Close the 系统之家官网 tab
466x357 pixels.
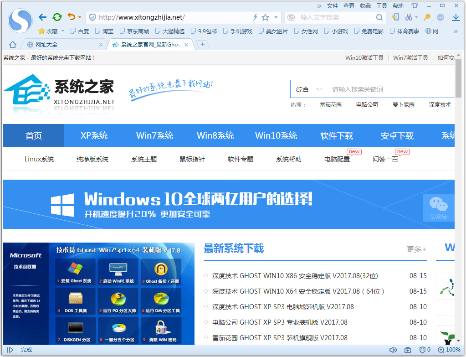click(x=186, y=45)
